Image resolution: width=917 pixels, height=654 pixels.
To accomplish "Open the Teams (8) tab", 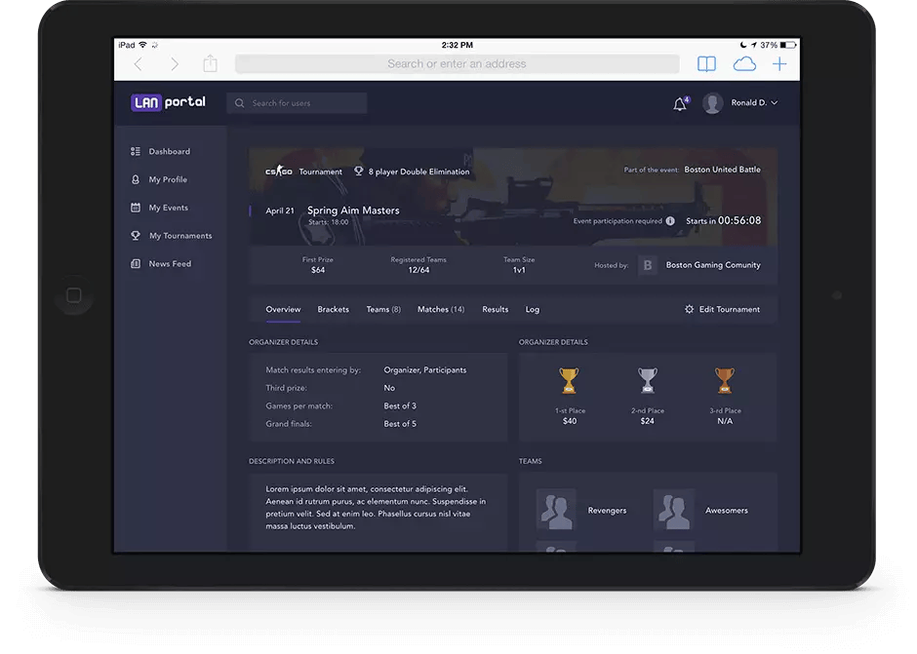I will point(383,309).
